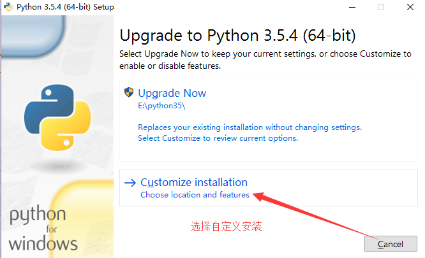Screen dimensions: 425x258
Task: Click the large Python logo in the sidebar
Action: coord(57,117)
